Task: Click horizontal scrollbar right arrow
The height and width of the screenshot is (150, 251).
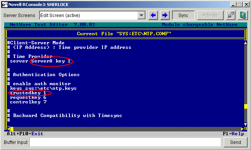Action: [x=242, y=129]
